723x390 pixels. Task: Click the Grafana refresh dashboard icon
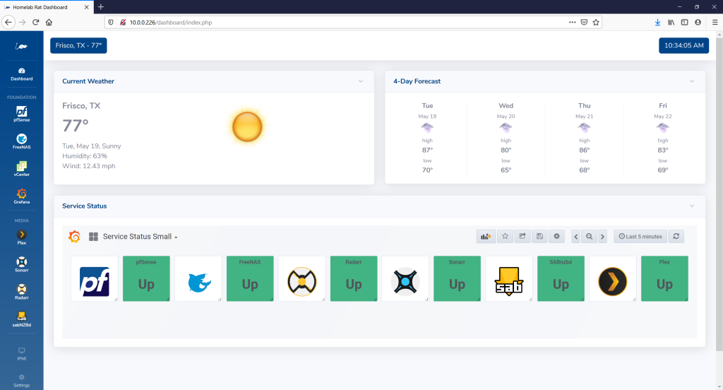click(676, 236)
